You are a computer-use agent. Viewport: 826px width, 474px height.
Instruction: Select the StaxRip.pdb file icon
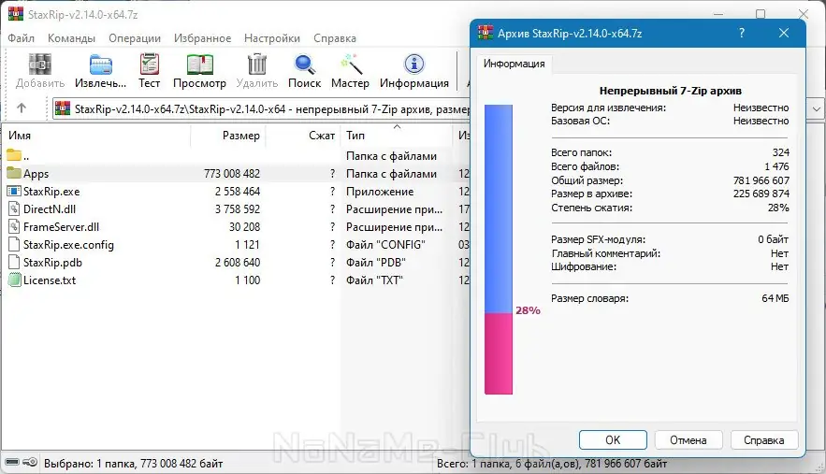tap(14, 262)
